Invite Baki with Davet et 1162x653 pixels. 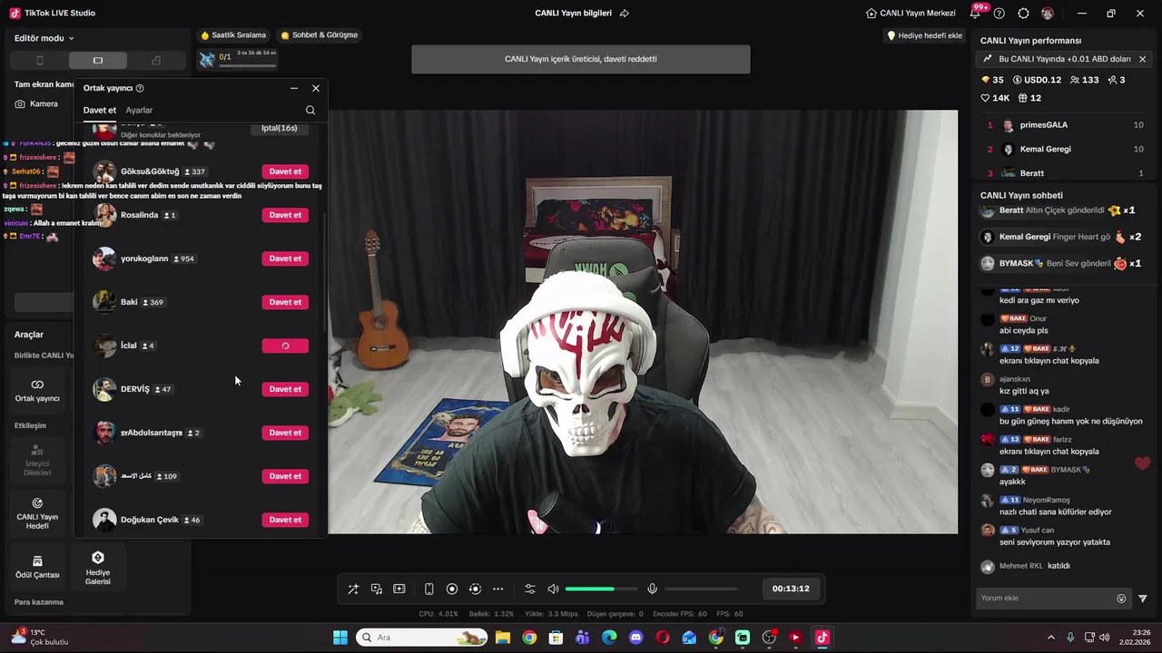[x=285, y=302]
